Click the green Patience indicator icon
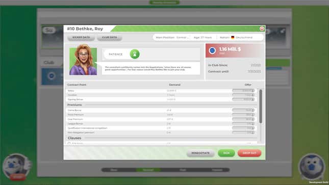Viewport: 329px width, 185px height. 135,54
